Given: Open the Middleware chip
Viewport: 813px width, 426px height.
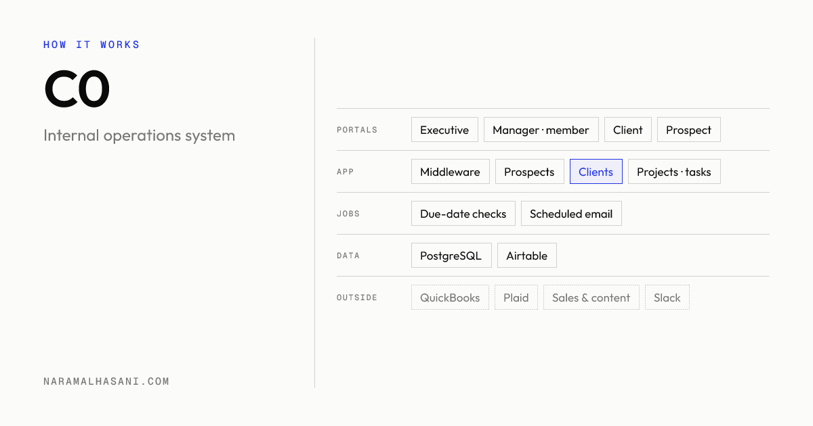Looking at the screenshot, I should click(x=450, y=172).
